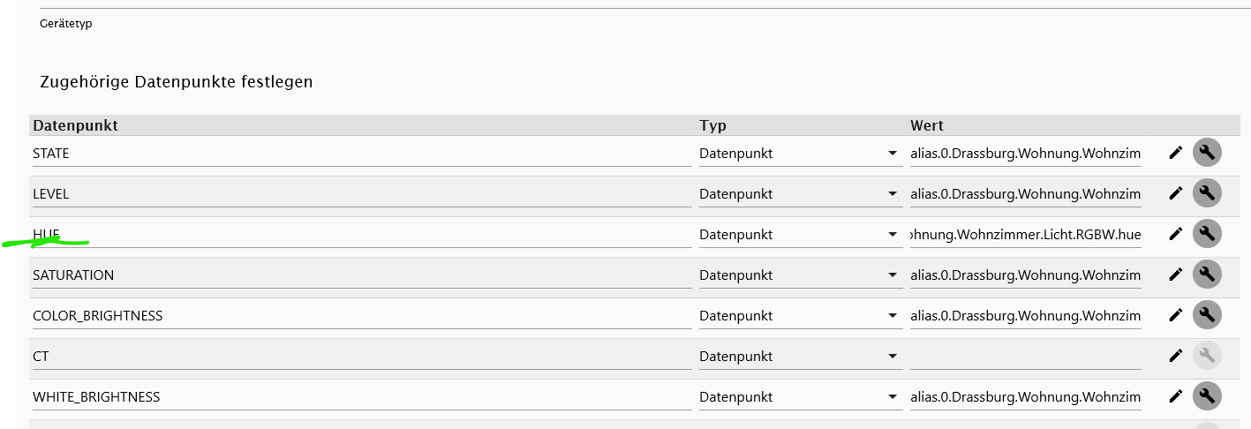The height and width of the screenshot is (429, 1251).
Task: Click the pencil edit icon for CT
Action: [1175, 356]
